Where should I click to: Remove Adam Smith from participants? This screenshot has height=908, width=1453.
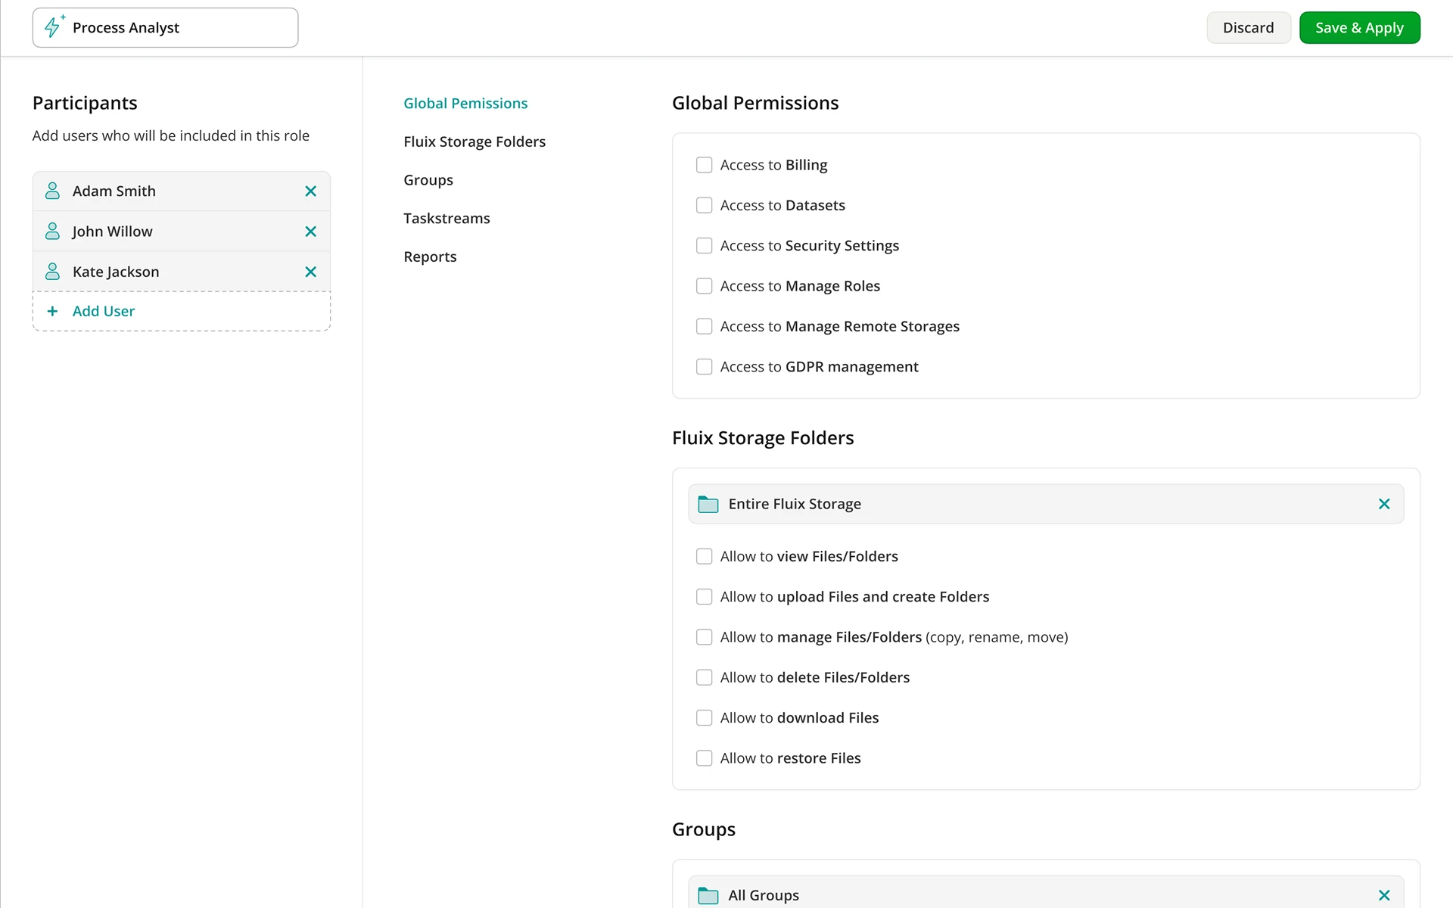tap(310, 191)
